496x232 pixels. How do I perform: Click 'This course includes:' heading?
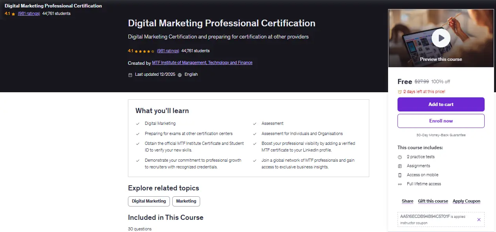tap(420, 148)
